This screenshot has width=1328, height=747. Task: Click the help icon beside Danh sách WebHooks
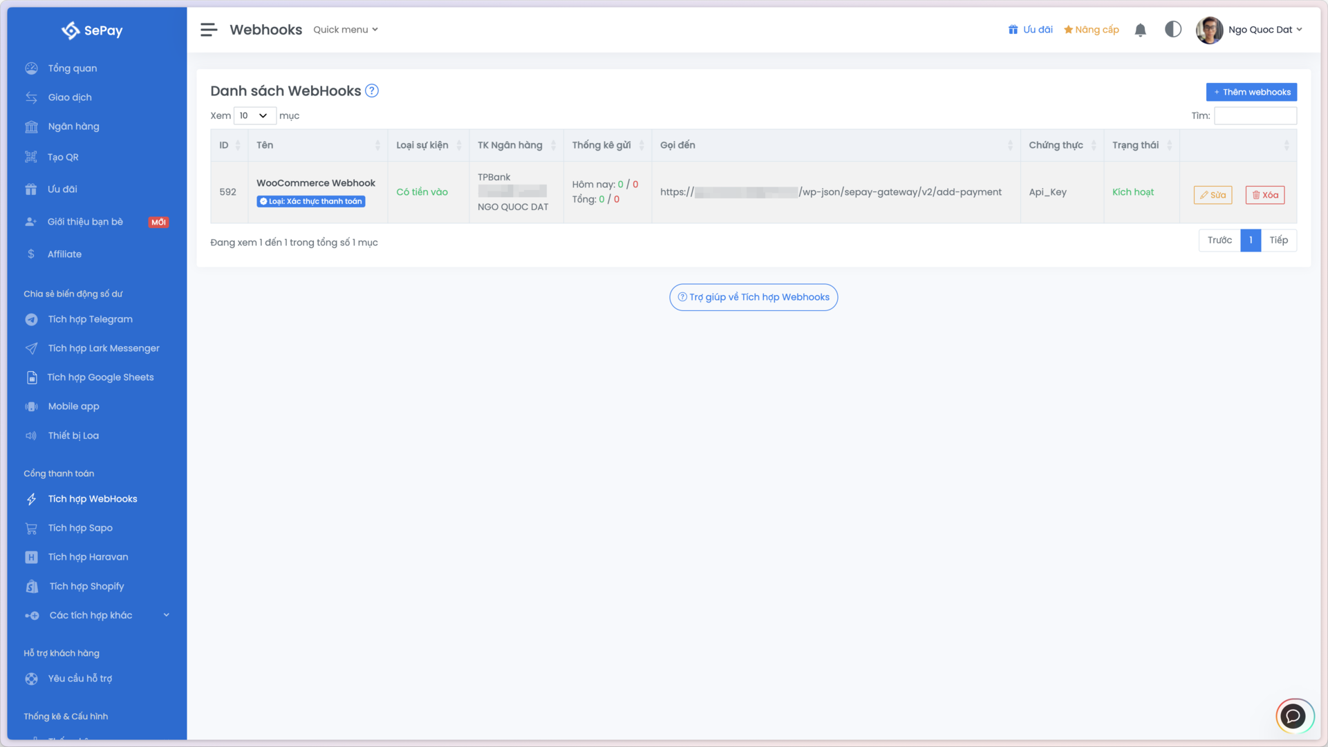click(x=372, y=91)
